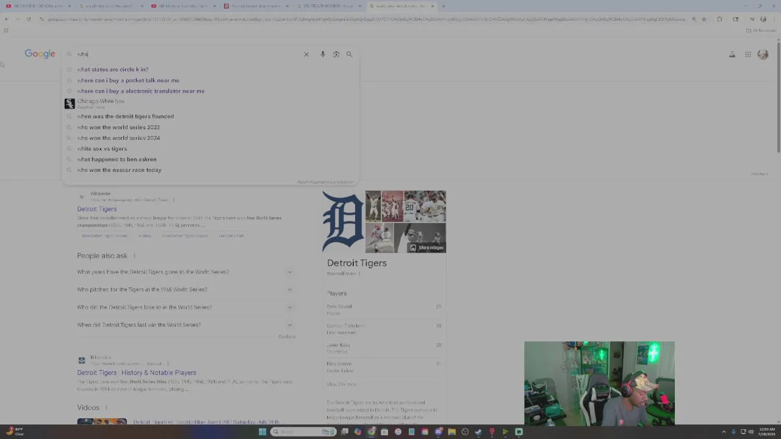Open the Google account profile avatar
The image size is (781, 439).
click(763, 54)
